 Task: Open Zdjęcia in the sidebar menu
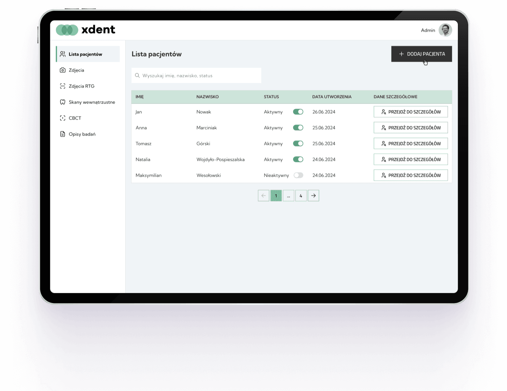(x=88, y=70)
